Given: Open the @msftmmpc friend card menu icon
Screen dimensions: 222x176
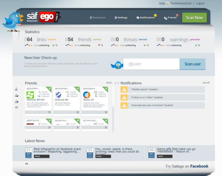Looking at the screenshot, I should point(78,112).
